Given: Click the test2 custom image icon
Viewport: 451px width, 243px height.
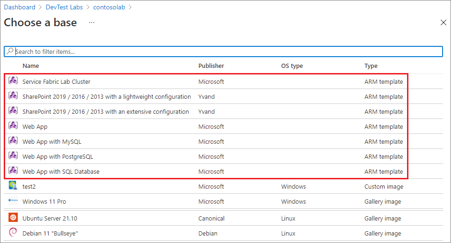Looking at the screenshot, I should click(x=13, y=185).
